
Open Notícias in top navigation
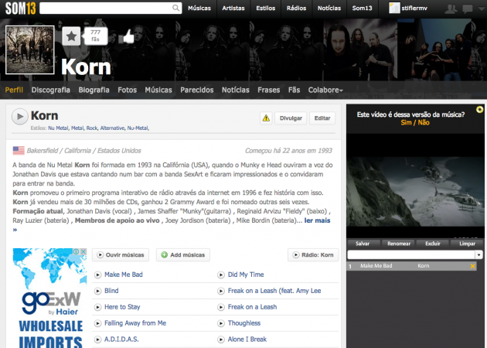pyautogui.click(x=329, y=9)
